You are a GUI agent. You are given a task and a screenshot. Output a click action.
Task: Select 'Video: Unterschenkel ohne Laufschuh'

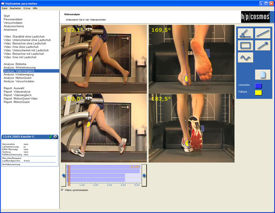pos(27,40)
